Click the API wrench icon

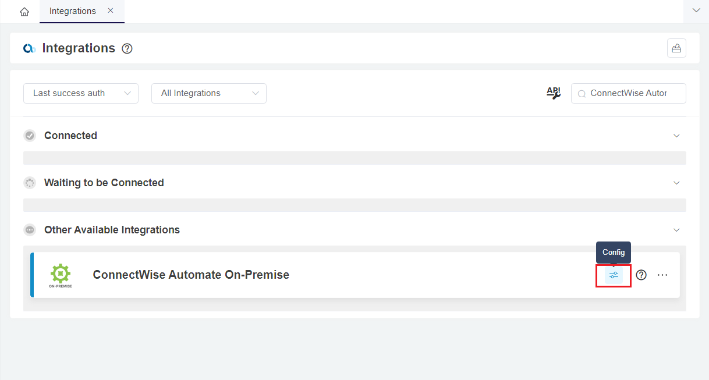pyautogui.click(x=553, y=93)
